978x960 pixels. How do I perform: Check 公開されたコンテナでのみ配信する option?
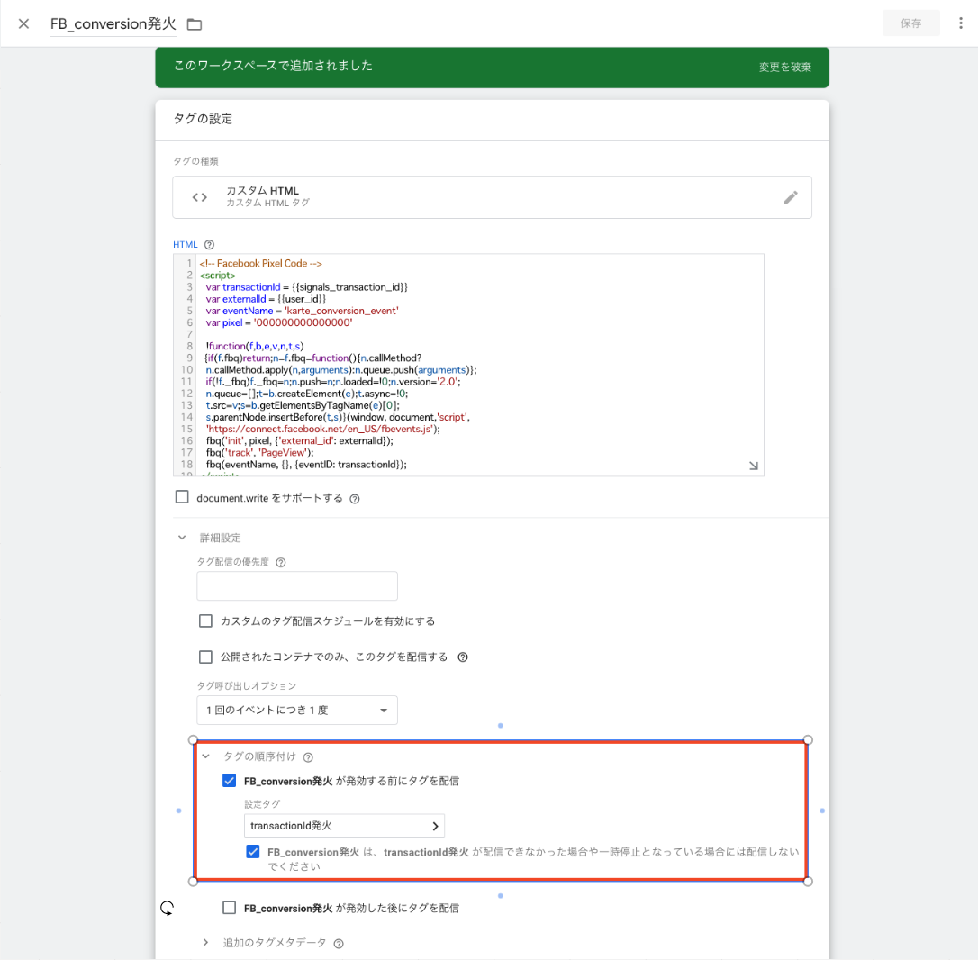coord(205,657)
